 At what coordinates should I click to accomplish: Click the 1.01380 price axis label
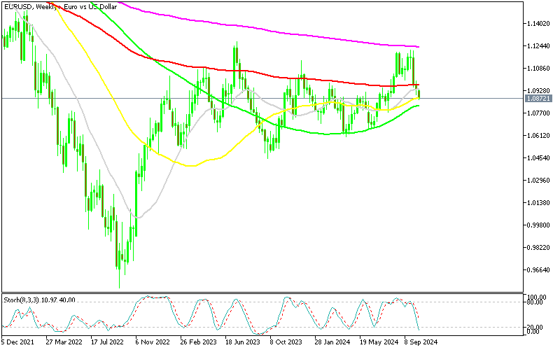click(538, 203)
